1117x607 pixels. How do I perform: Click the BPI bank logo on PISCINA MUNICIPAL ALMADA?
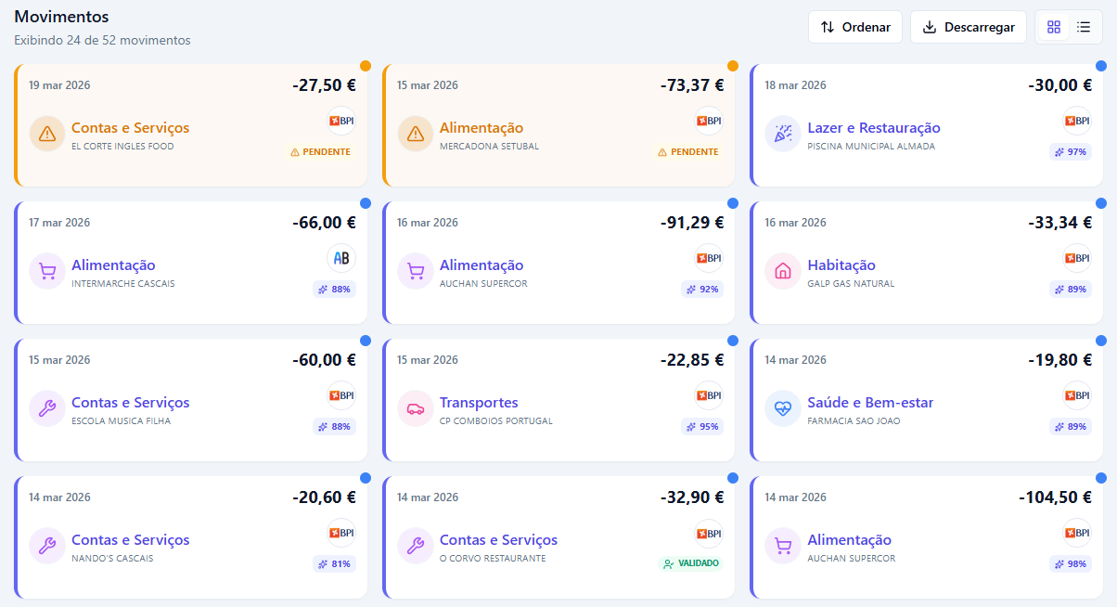1075,120
